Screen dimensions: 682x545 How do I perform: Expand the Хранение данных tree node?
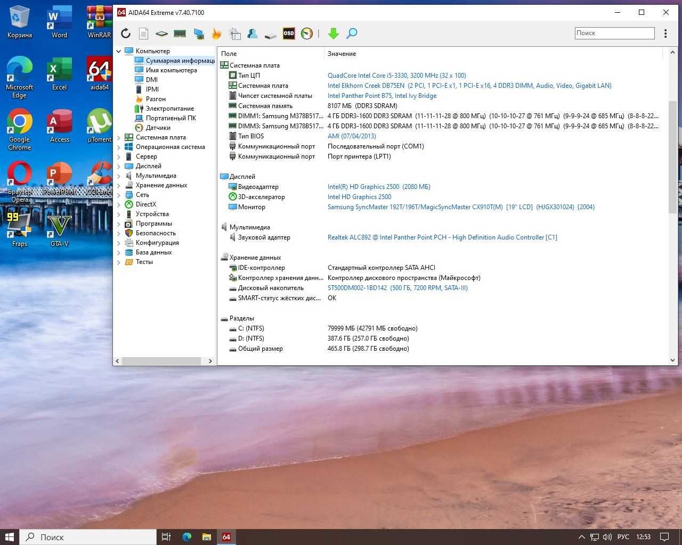click(x=119, y=185)
